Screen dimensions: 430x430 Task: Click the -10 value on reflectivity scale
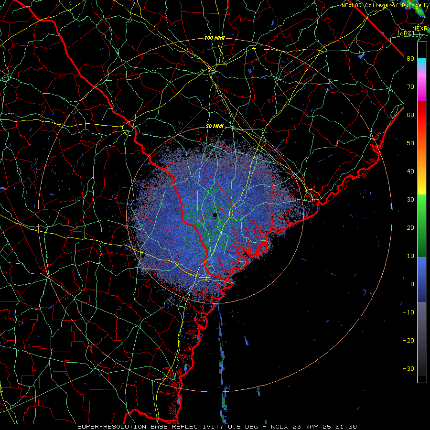coord(408,312)
